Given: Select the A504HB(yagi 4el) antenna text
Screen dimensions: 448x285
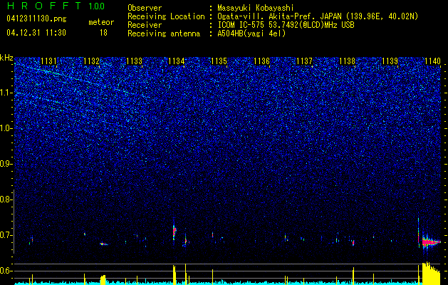Looking at the screenshot, I should pos(251,33).
